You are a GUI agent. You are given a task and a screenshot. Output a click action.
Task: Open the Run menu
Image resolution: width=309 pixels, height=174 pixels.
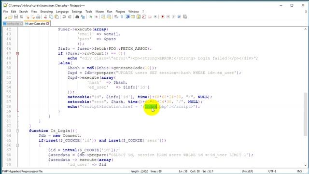click(110, 12)
